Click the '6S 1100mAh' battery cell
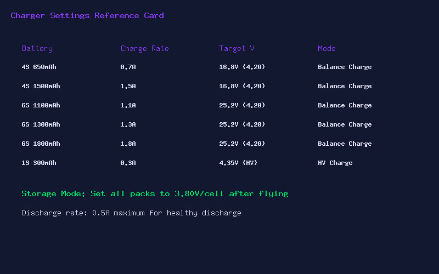This screenshot has height=274, width=439. 41,105
